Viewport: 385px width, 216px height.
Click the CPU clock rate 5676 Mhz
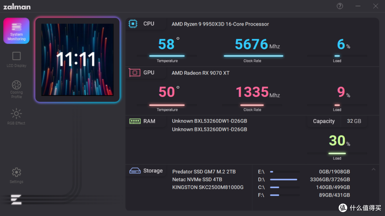pyautogui.click(x=257, y=44)
